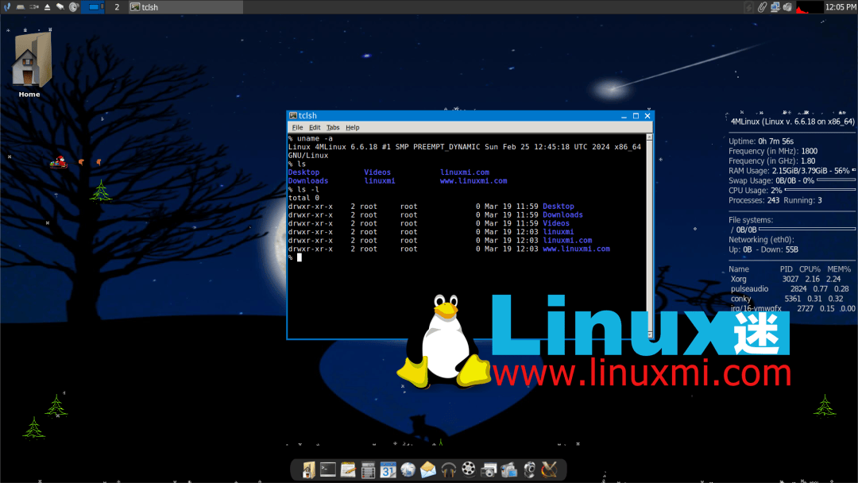The height and width of the screenshot is (483, 858).
Task: Open the Help menu in the terminal
Action: [353, 127]
